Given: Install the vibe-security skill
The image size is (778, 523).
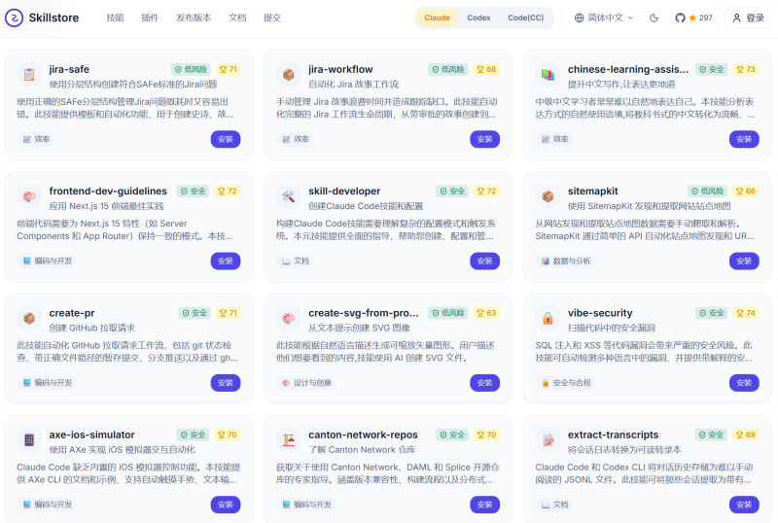Looking at the screenshot, I should click(744, 383).
